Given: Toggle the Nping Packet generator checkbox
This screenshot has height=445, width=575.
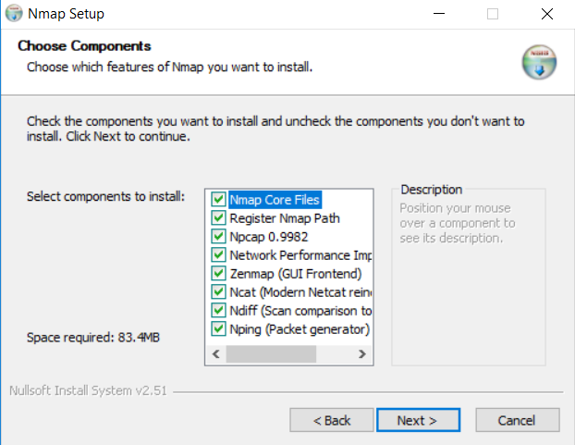Looking at the screenshot, I should coord(218,329).
